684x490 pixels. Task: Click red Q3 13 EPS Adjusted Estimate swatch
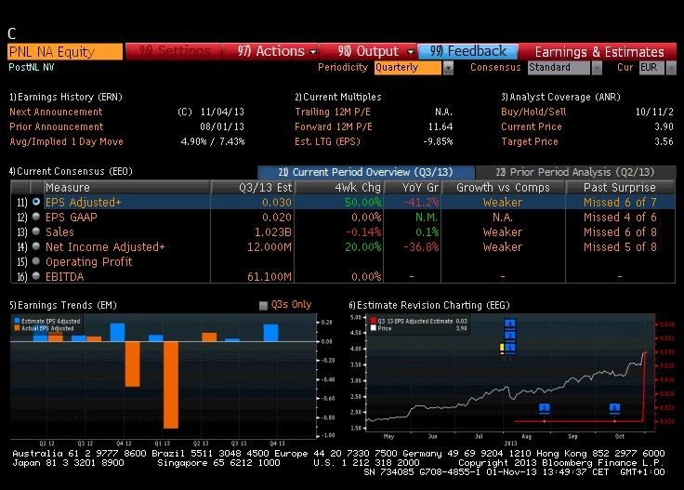(x=373, y=321)
